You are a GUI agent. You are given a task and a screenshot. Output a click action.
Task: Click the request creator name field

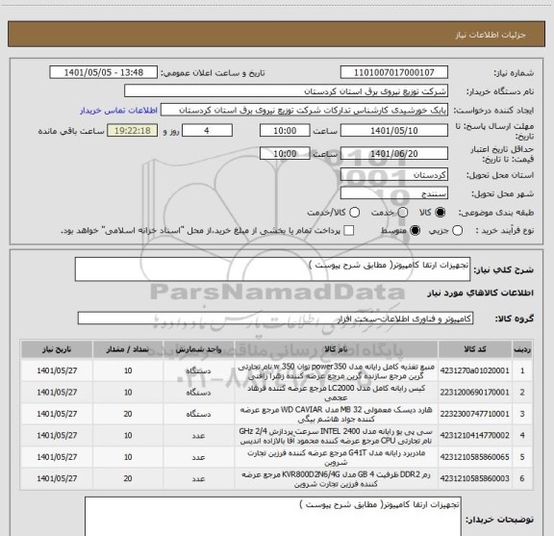click(304, 110)
